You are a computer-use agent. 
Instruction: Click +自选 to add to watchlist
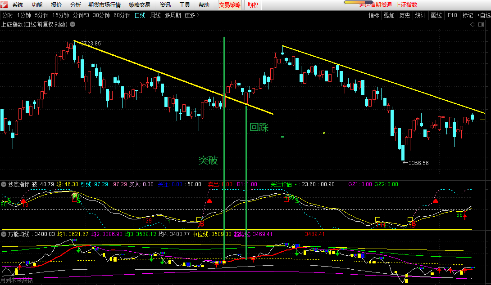pyautogui.click(x=484, y=15)
